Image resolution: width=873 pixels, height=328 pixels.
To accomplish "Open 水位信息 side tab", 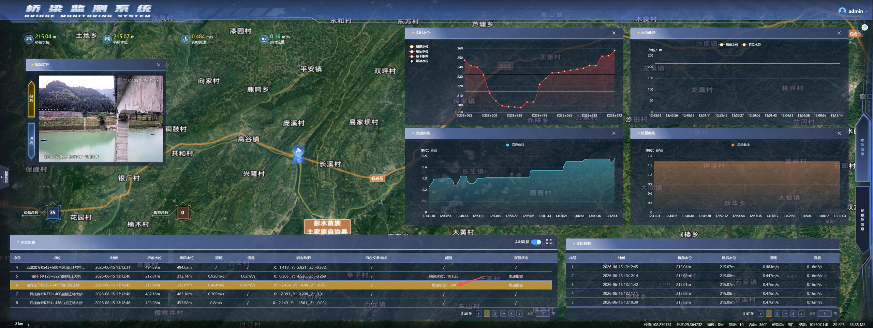I will click(862, 147).
